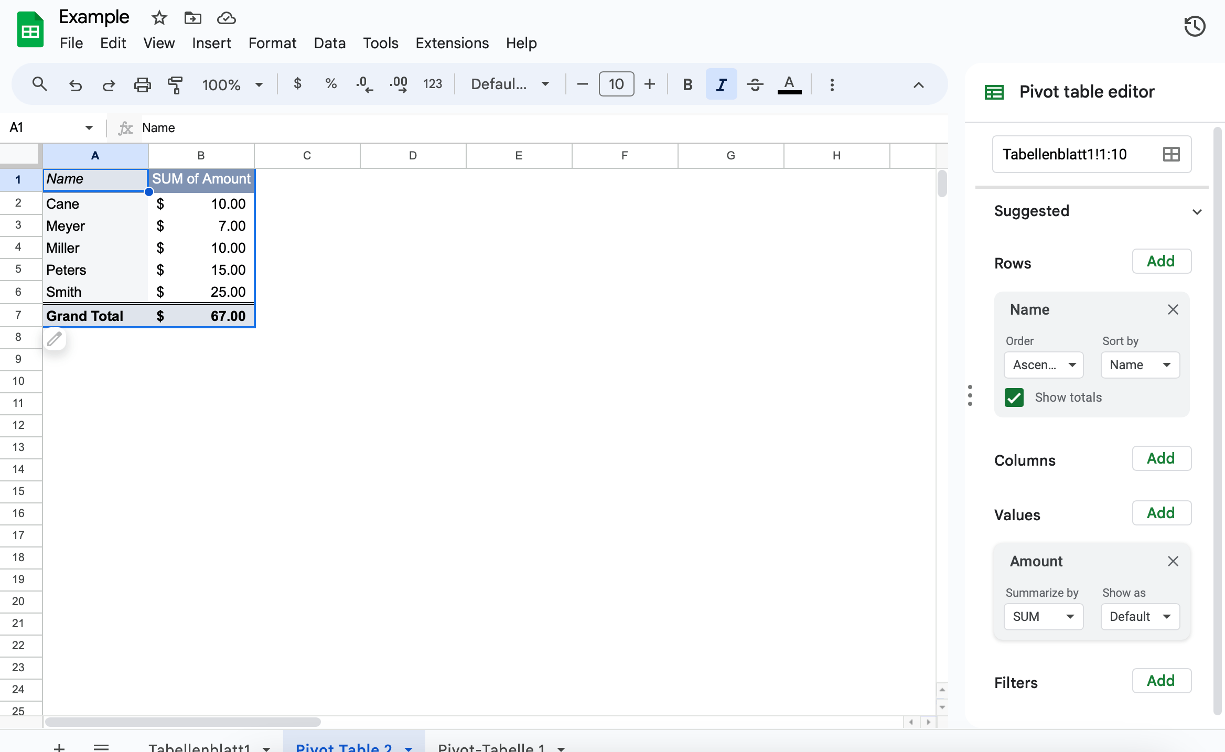Open the Data menu
This screenshot has height=752, width=1225.
pos(329,43)
